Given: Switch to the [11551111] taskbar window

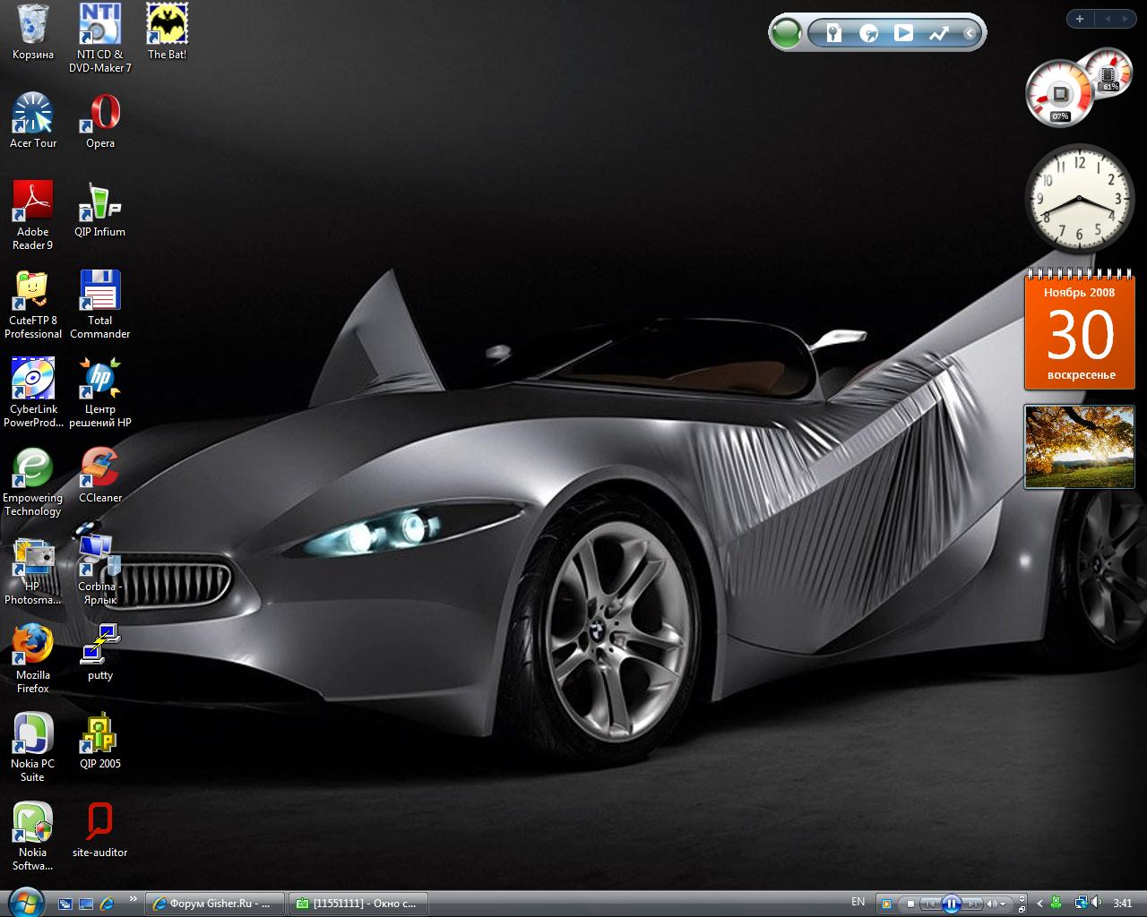Looking at the screenshot, I should 358,904.
